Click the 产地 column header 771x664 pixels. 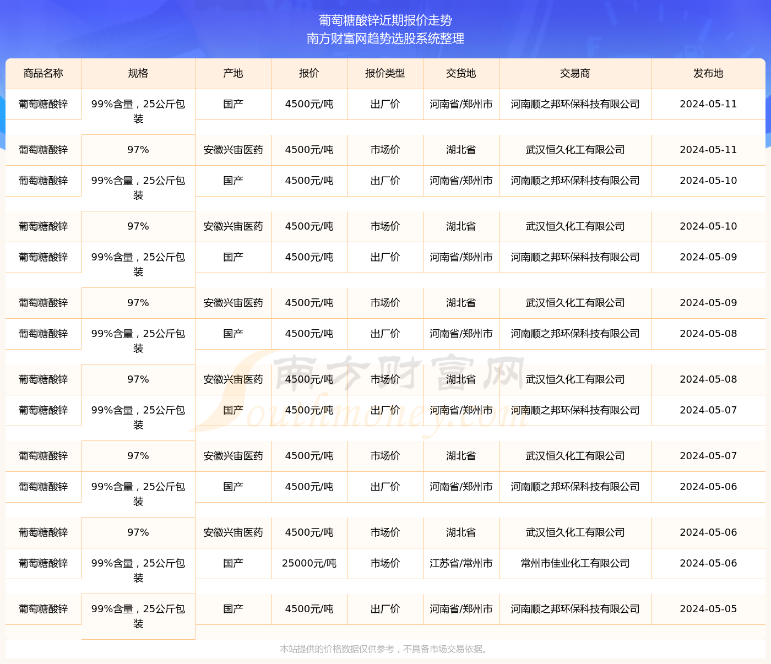coord(233,73)
